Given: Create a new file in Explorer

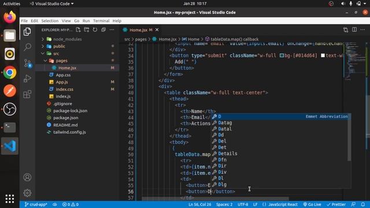Looking at the screenshot, I should pyautogui.click(x=78, y=29).
